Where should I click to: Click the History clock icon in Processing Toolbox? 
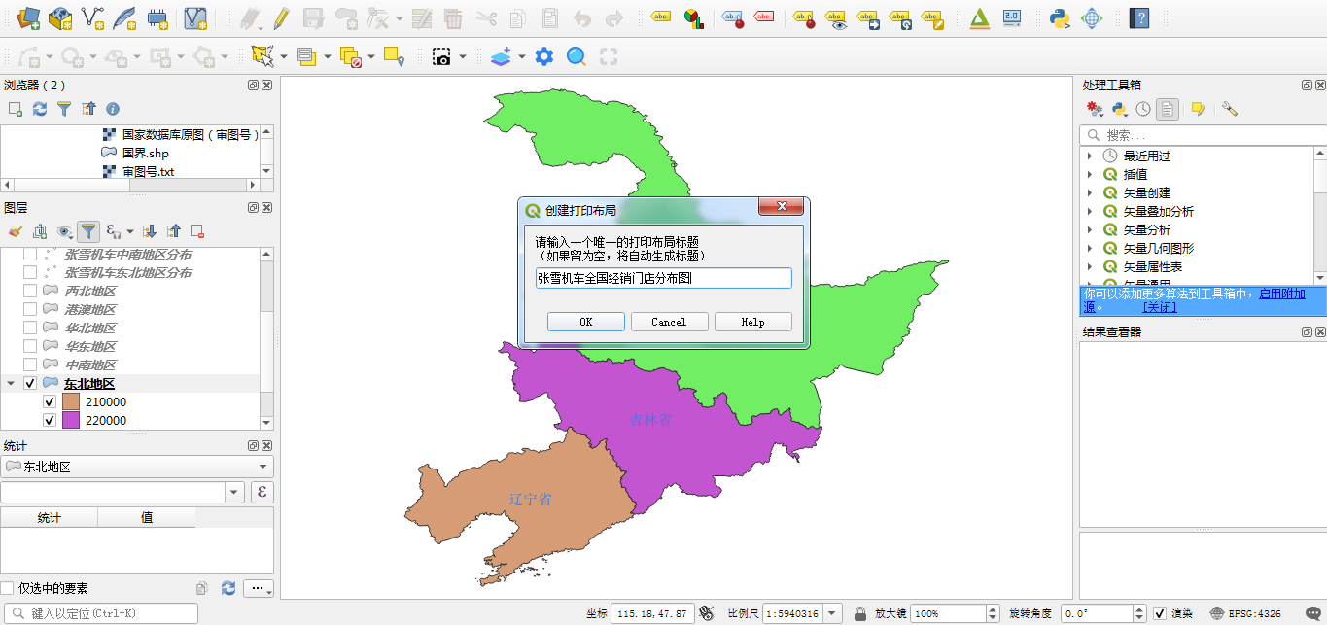click(1143, 109)
